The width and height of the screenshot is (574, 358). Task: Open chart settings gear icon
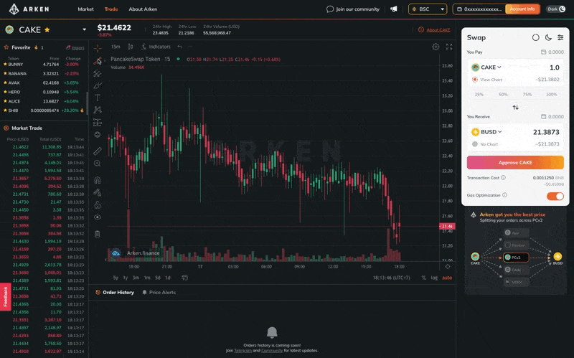pos(436,47)
